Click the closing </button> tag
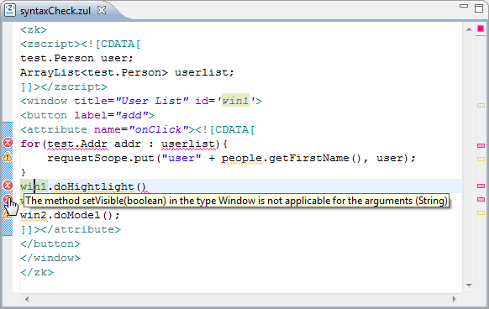Image resolution: width=489 pixels, height=309 pixels. pos(50,244)
